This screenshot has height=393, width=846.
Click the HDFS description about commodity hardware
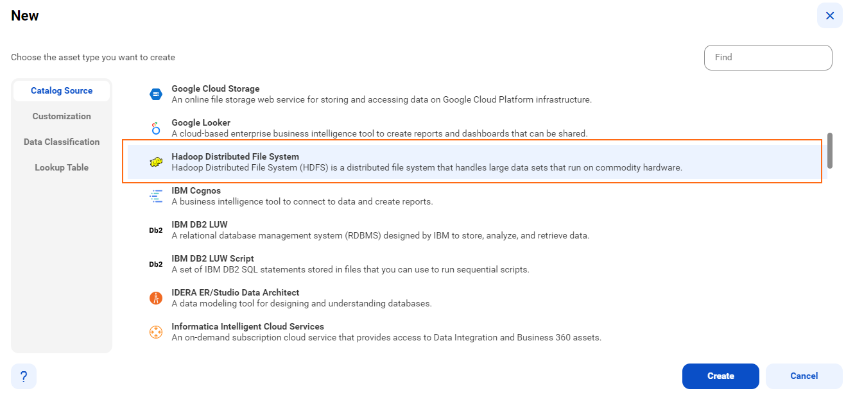427,168
